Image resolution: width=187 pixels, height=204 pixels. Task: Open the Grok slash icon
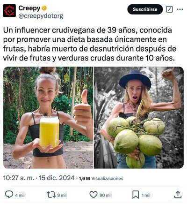[169, 9]
